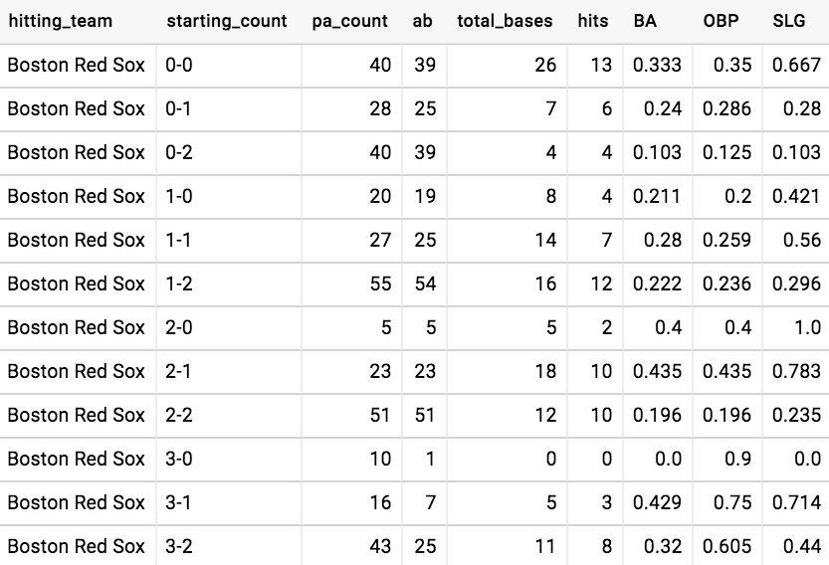
Task: Select total_bases value 26 cell
Action: tap(544, 65)
